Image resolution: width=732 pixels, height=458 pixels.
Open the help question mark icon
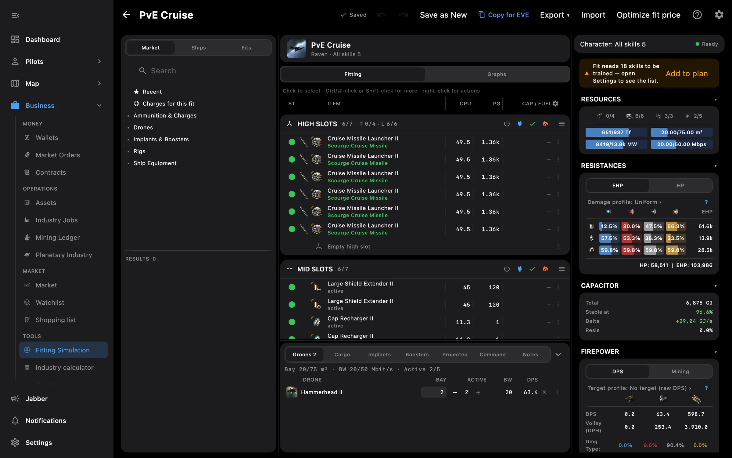click(x=697, y=15)
